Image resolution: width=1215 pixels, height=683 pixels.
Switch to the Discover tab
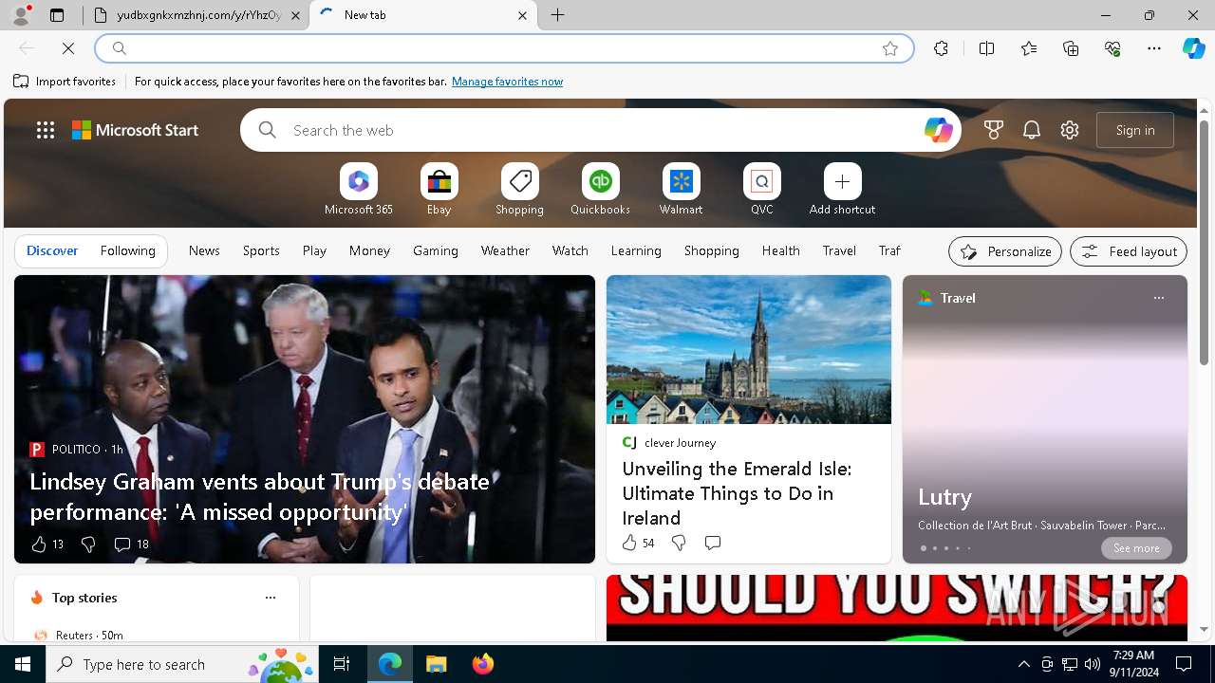[52, 250]
